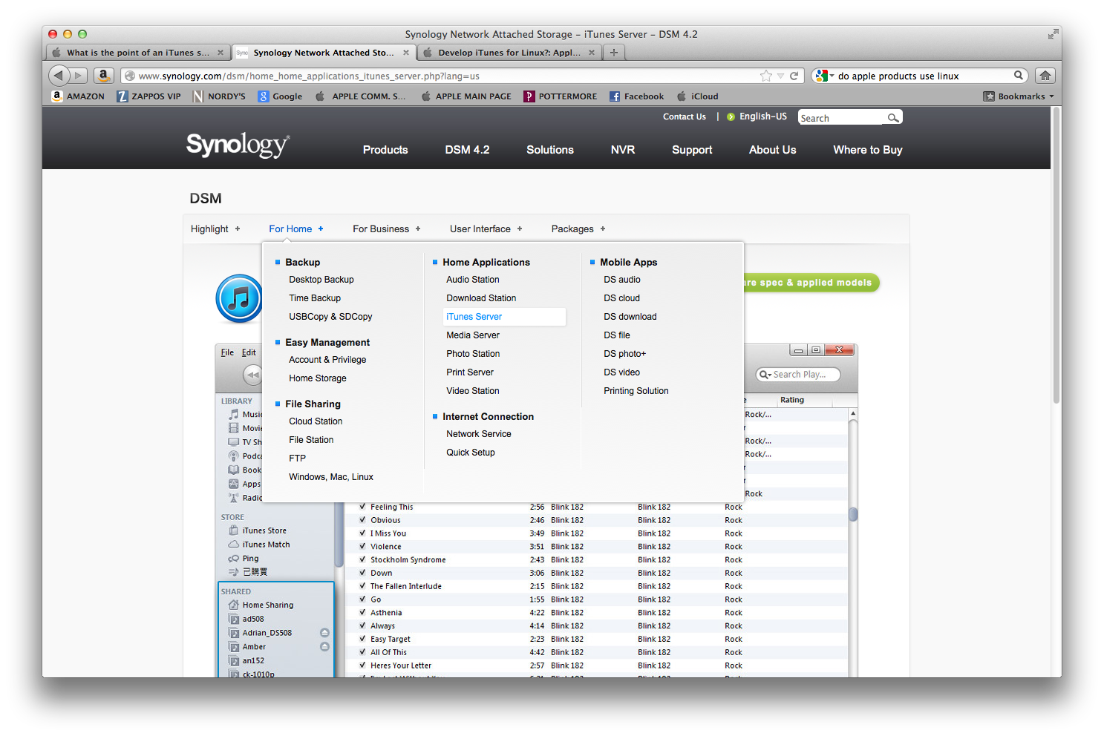Go back with the browser Back arrow

(x=59, y=76)
